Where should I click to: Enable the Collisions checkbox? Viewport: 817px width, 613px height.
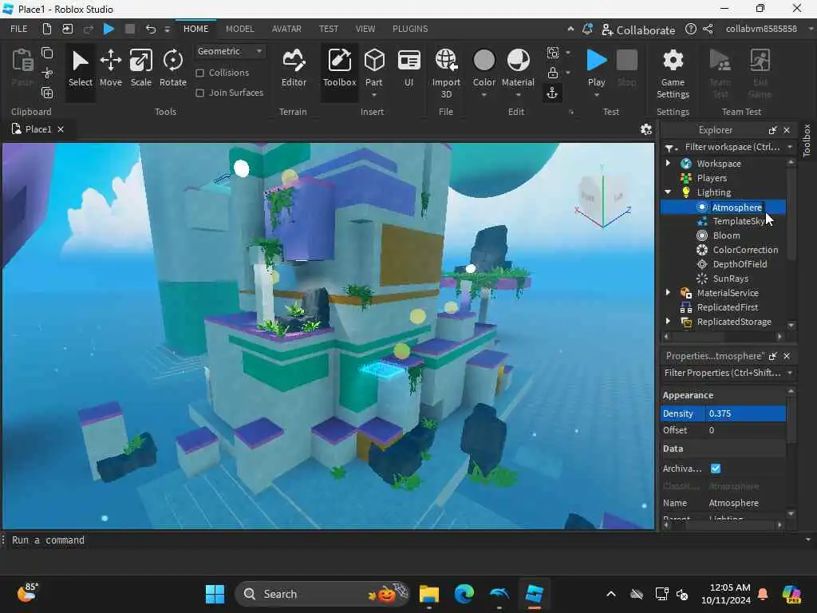point(199,73)
